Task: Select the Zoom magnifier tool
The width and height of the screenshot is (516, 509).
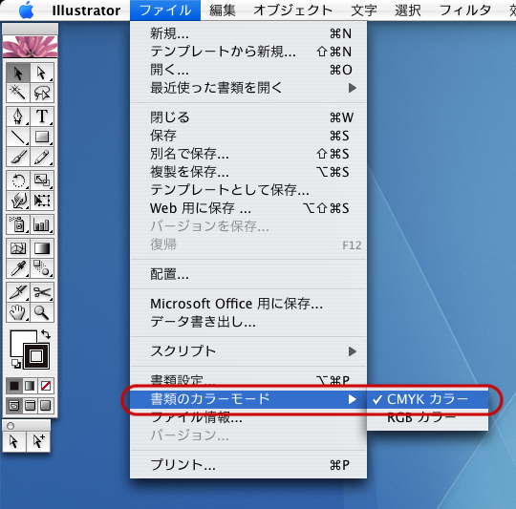Action: (x=42, y=312)
